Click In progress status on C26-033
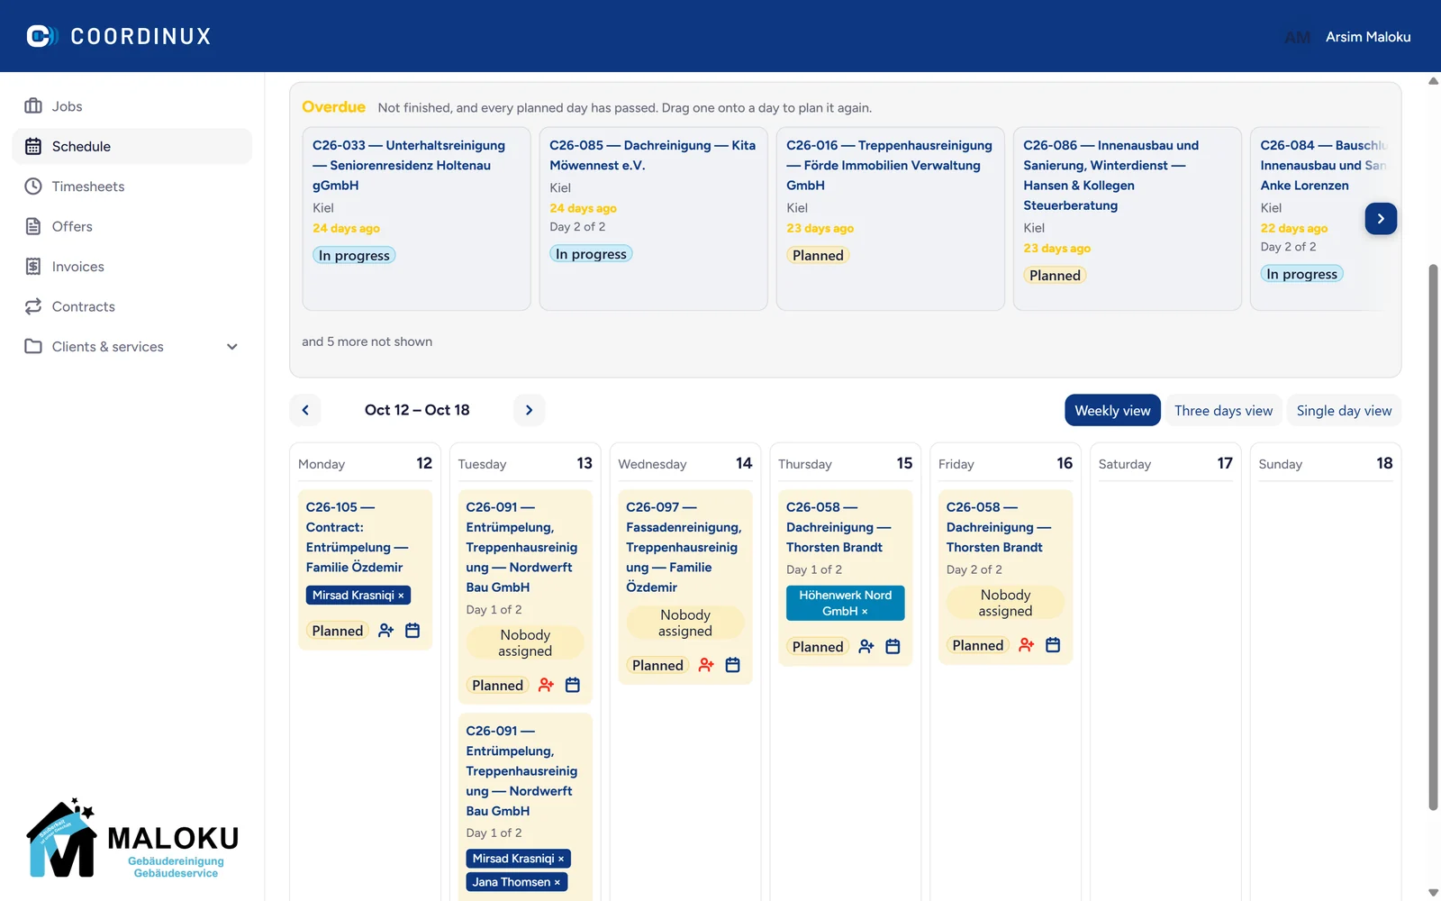 click(354, 256)
